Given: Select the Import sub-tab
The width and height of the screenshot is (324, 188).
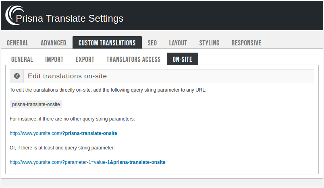Looking at the screenshot, I should coord(54,59).
